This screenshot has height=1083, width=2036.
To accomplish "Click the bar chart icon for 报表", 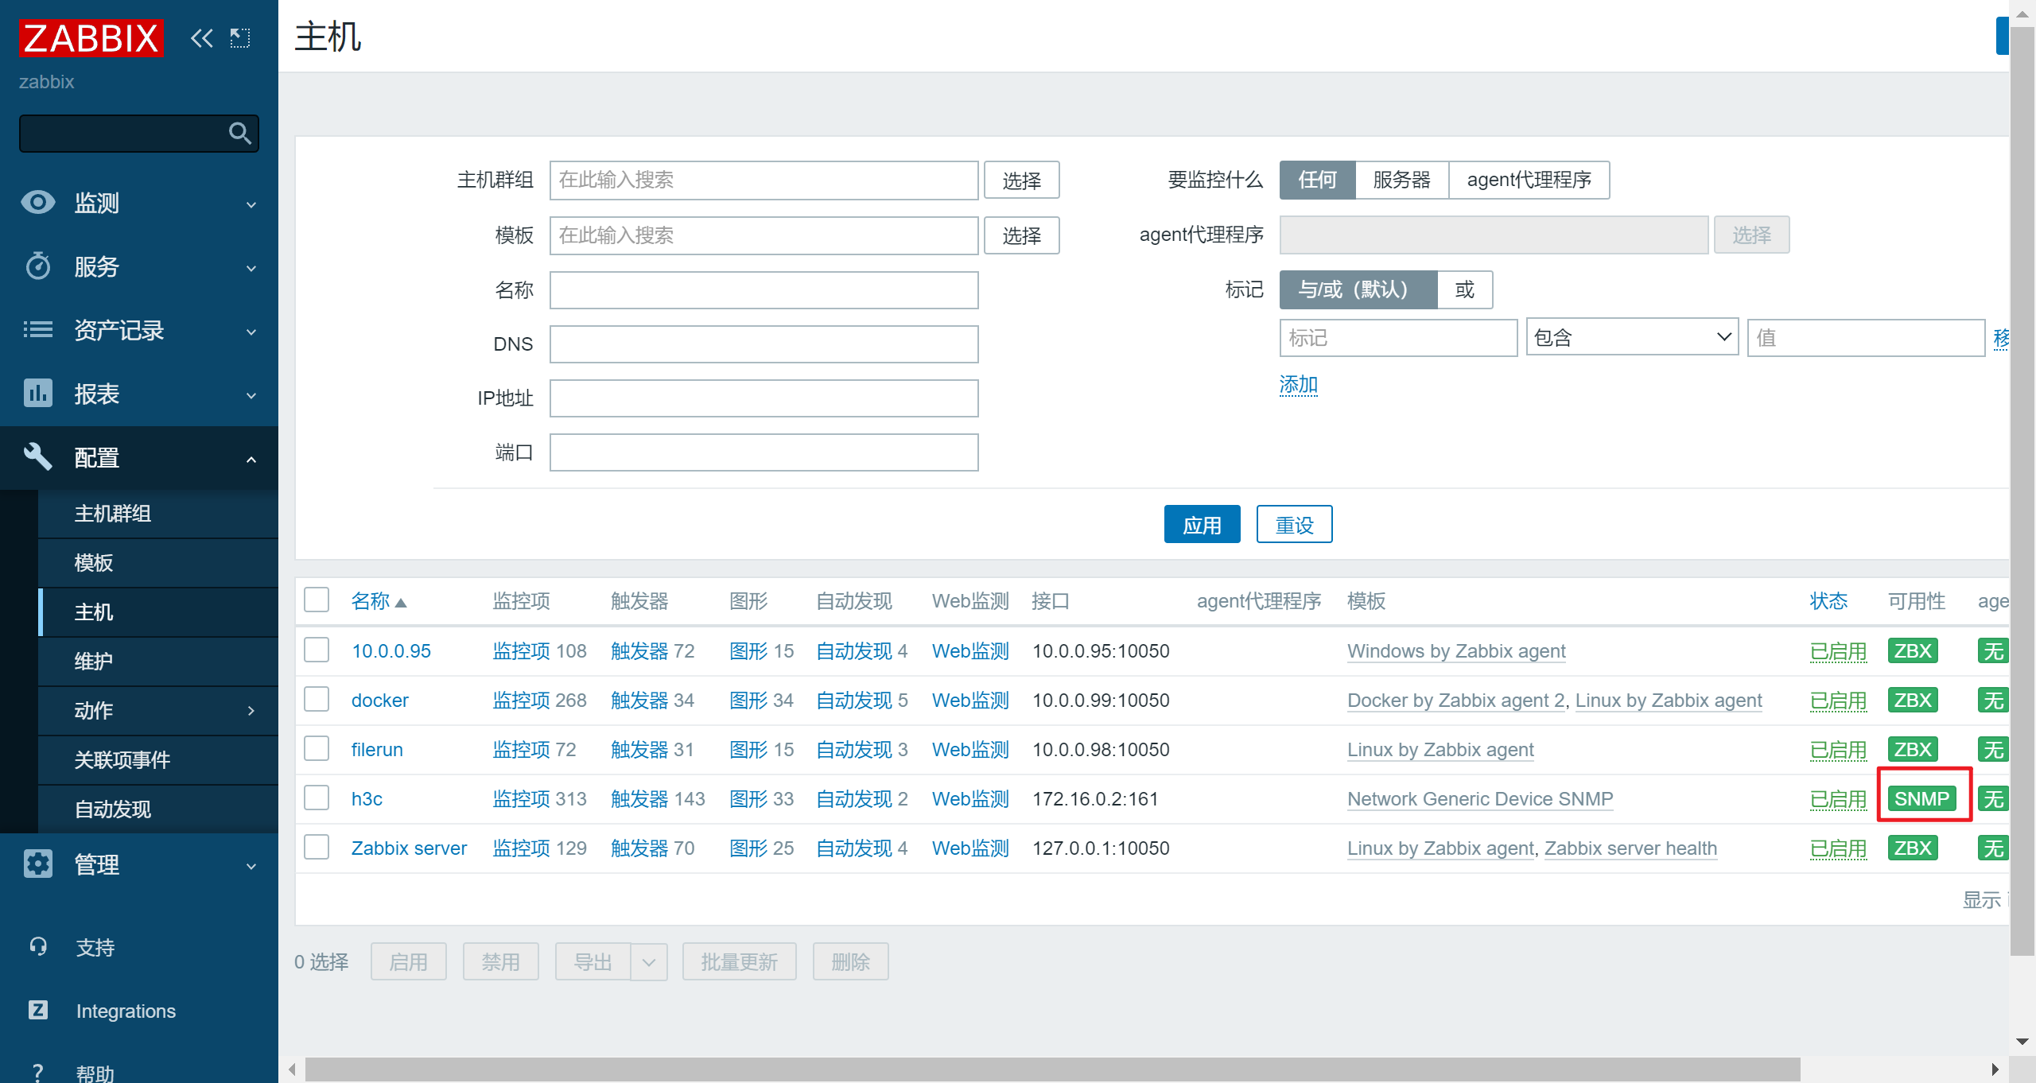I will (x=37, y=393).
